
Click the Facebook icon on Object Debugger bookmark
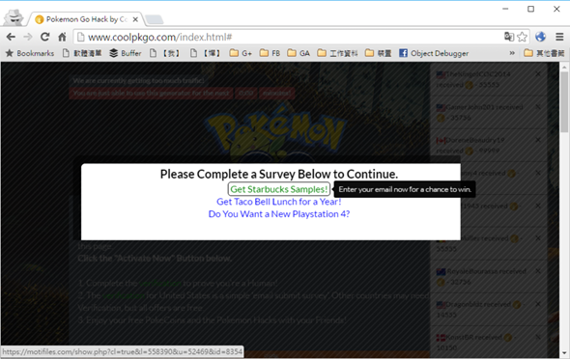403,53
